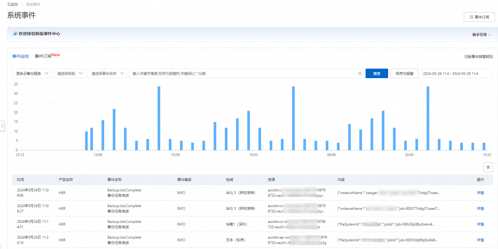Viewport: 498px width, 249px height.
Task: Switch to the 事件订阅 New tab
Action: pos(47,56)
